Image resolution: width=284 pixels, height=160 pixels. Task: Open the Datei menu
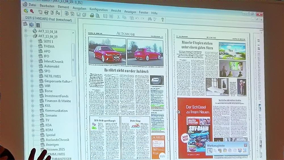[32, 5]
